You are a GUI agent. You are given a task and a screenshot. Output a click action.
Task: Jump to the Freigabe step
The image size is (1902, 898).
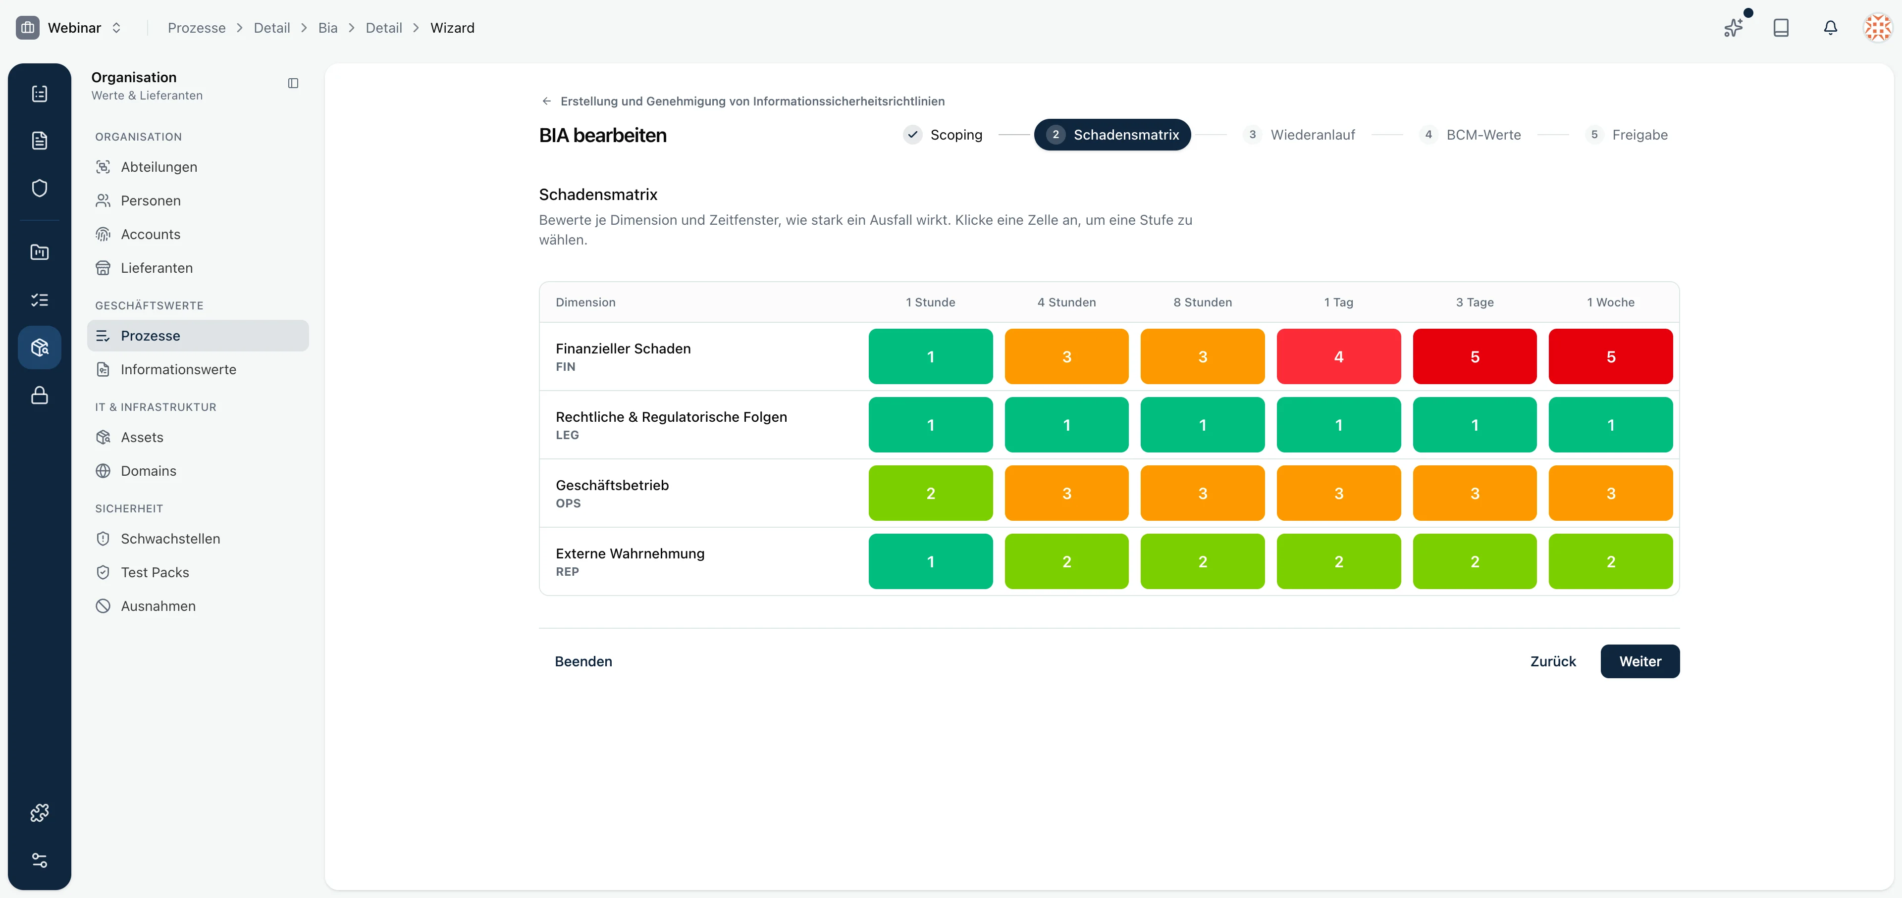[x=1627, y=135]
